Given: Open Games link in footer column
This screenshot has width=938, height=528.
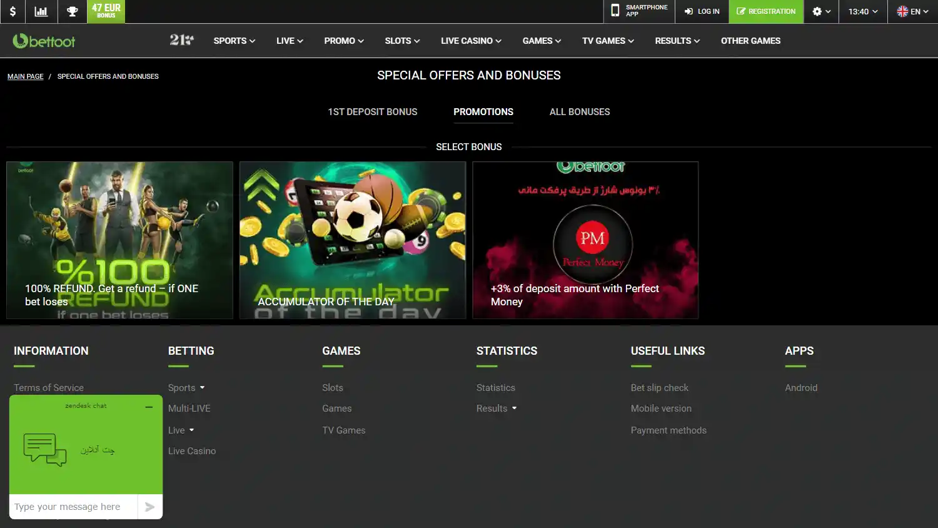Looking at the screenshot, I should point(337,409).
